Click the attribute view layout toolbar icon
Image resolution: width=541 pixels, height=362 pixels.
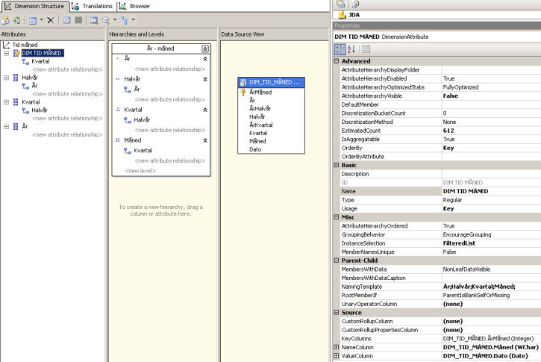33,21
